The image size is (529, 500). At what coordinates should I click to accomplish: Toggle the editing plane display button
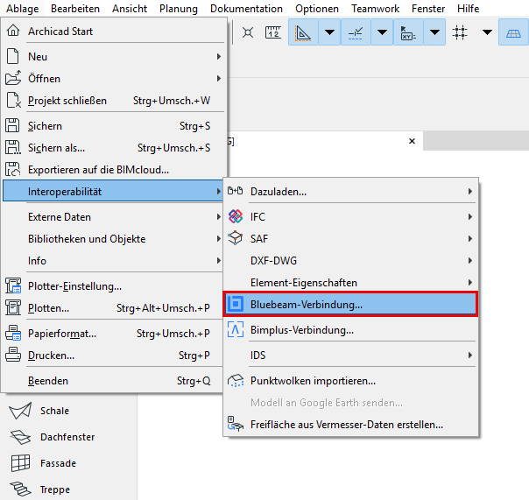(513, 32)
